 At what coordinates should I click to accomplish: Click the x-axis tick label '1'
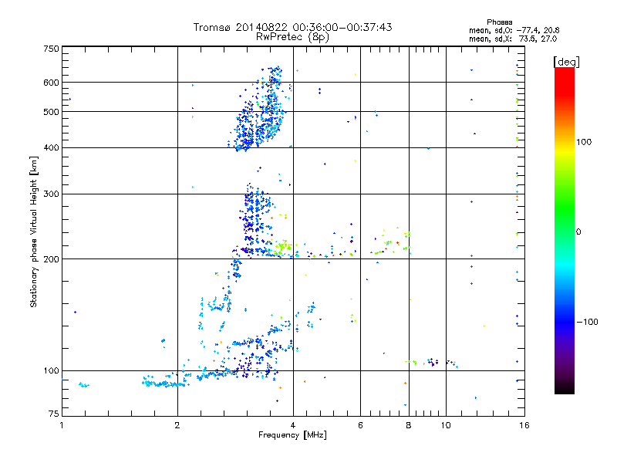pyautogui.click(x=62, y=425)
